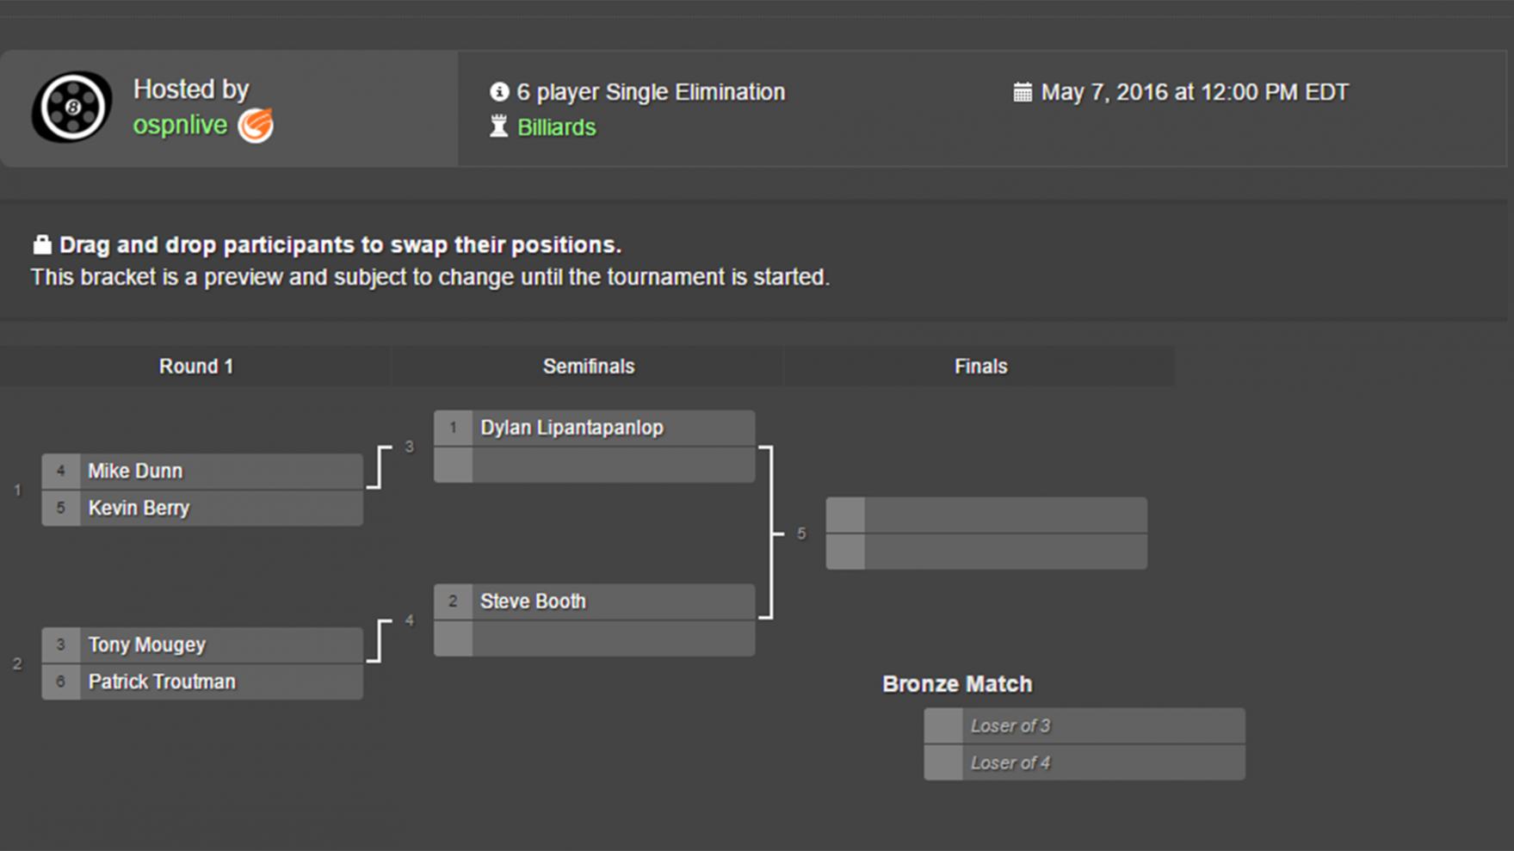Click the orange Challonge flame badge
Screen dimensions: 1514x851
pyautogui.click(x=256, y=126)
